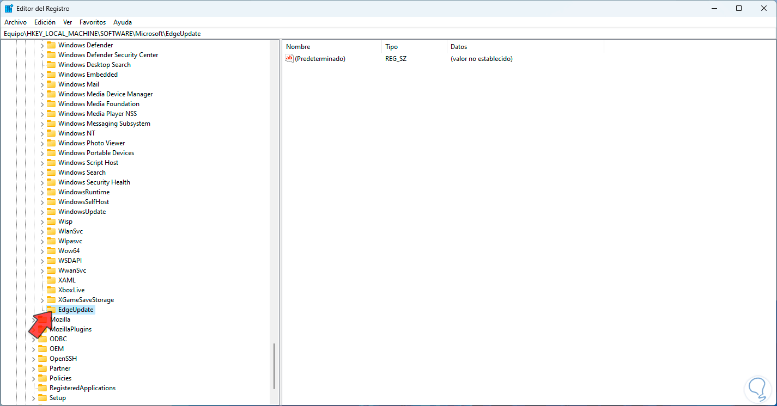
Task: Expand the WindowsUpdate key
Action: (x=43, y=212)
